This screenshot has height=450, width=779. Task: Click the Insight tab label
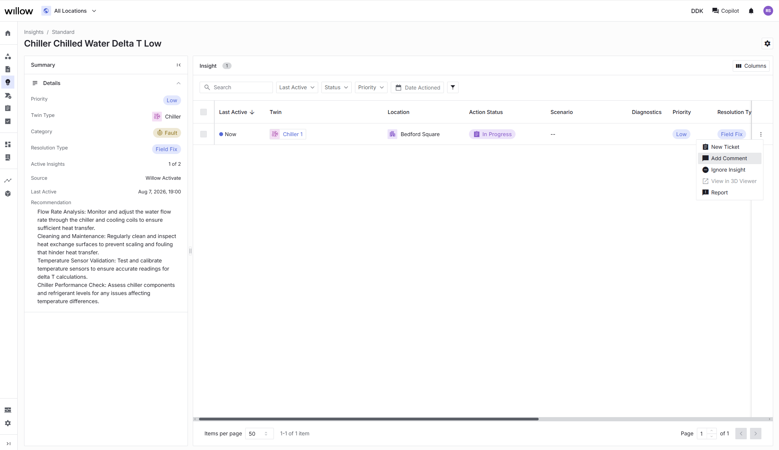[208, 66]
